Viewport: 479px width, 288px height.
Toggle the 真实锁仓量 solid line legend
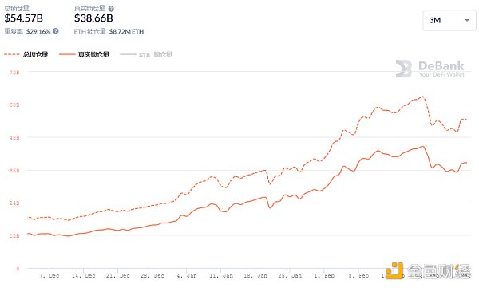coord(85,54)
